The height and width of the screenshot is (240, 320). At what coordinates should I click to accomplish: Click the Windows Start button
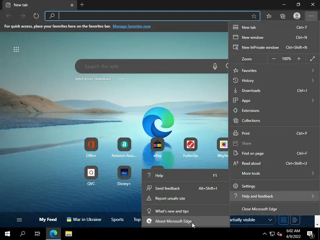[x=7, y=234]
